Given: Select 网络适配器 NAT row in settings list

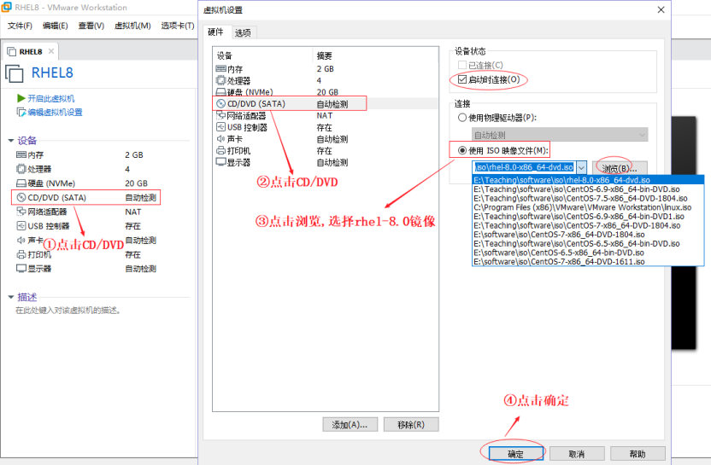Looking at the screenshot, I should coord(326,115).
